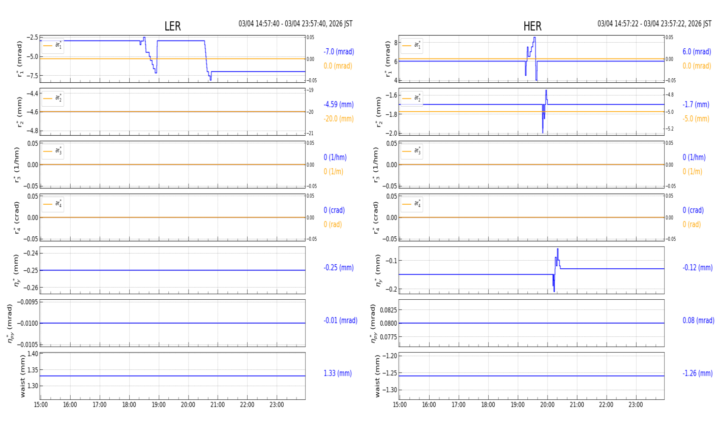Click the 19:00 tick under LER
Screen dimensions: 718x439
coord(159,405)
